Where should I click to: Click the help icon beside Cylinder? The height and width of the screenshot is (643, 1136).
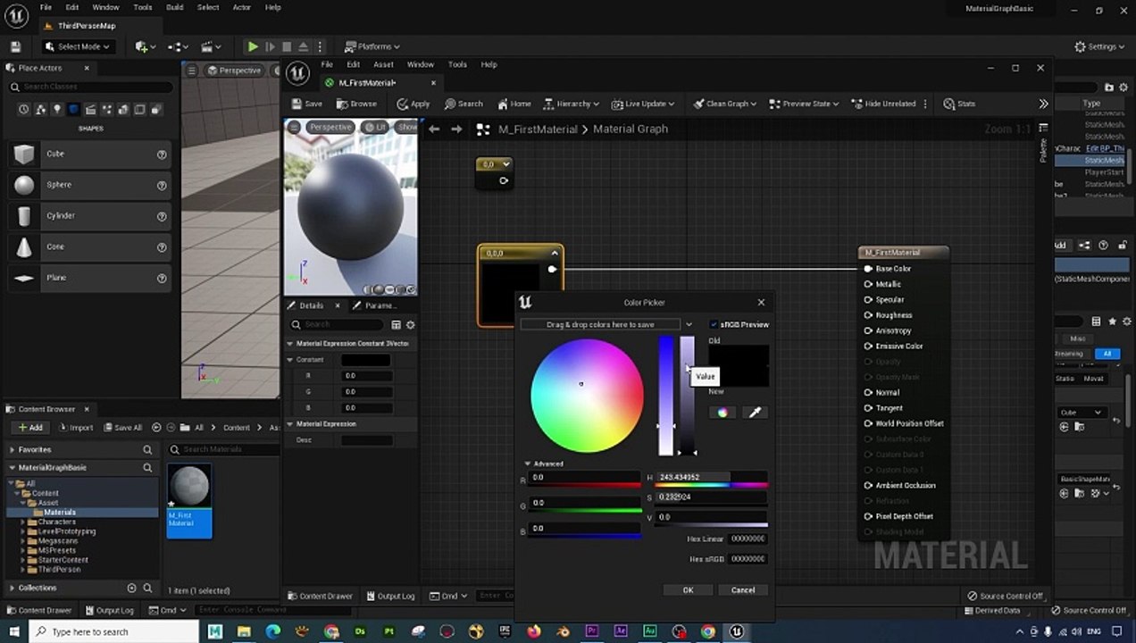pos(162,216)
